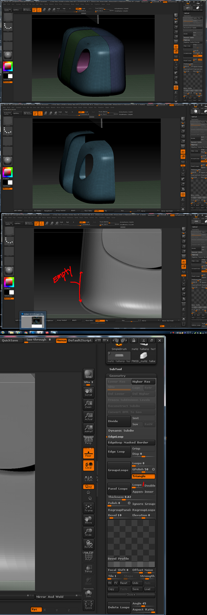Click the Angle slider
This screenshot has height=615, width=207.
144,604
